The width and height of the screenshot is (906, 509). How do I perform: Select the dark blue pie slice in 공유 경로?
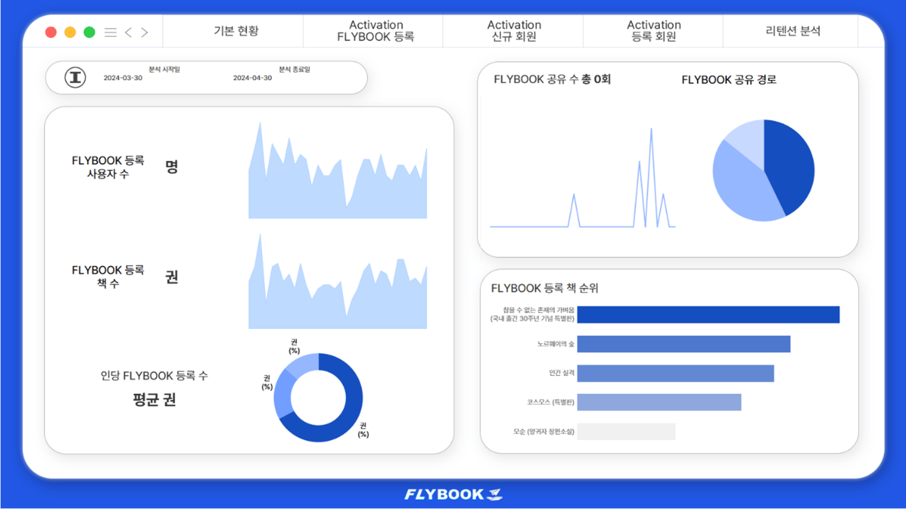pos(791,166)
